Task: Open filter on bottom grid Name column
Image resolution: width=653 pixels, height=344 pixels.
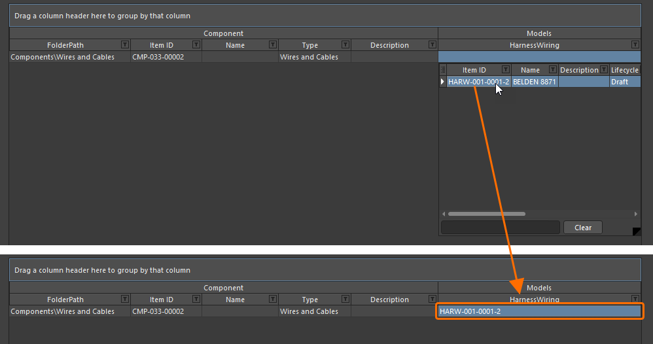Action: (273, 299)
